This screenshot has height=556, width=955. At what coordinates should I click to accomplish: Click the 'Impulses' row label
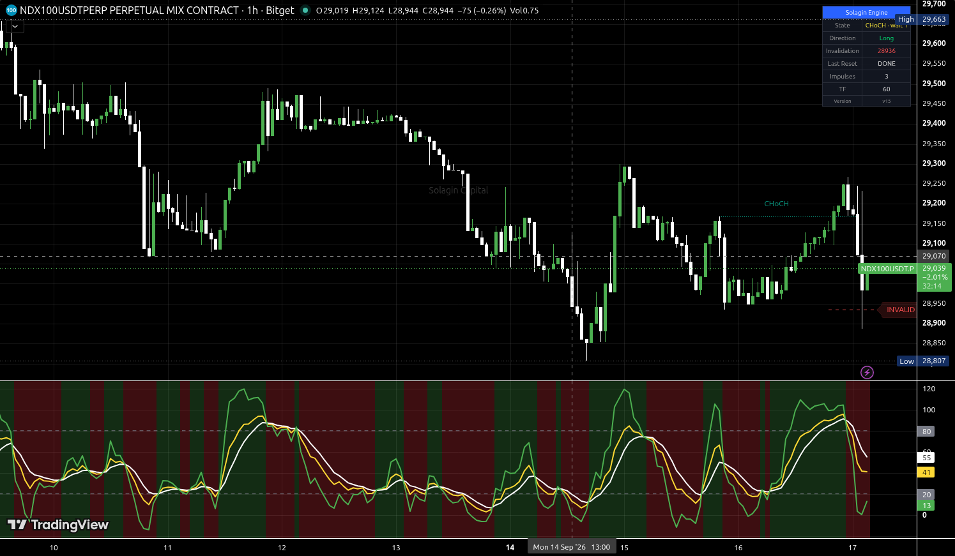tap(843, 77)
